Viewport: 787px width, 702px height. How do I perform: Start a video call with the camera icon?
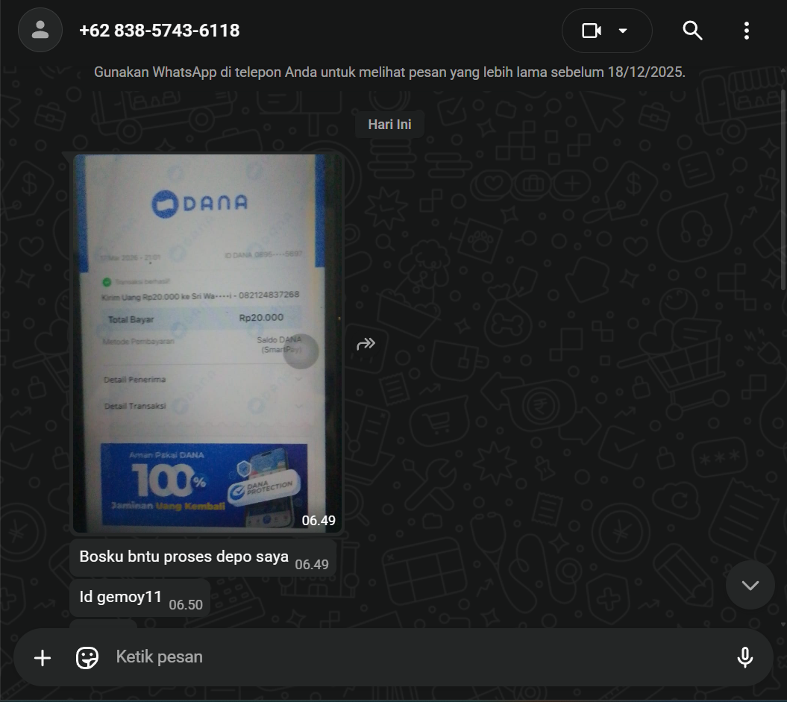[592, 31]
